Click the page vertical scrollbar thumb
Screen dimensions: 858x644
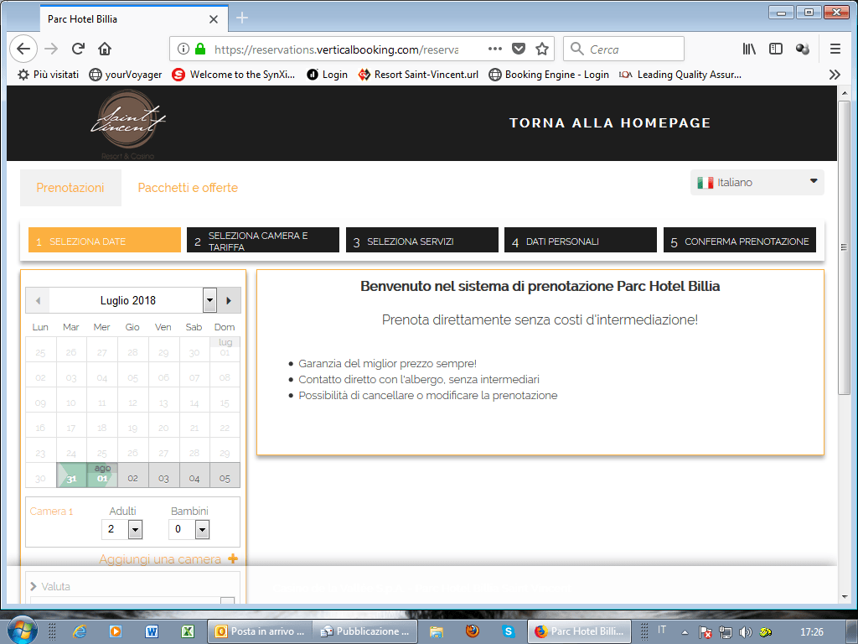[x=844, y=247]
